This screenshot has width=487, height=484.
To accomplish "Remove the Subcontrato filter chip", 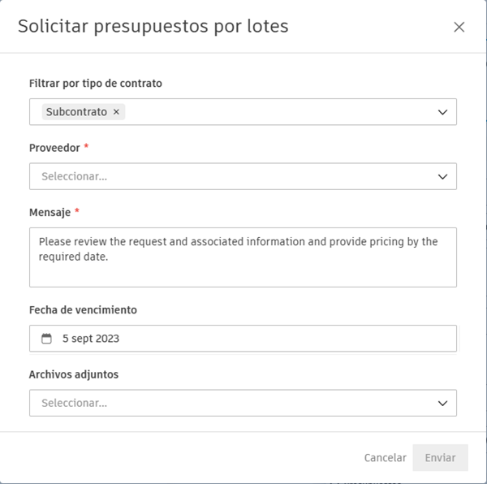I will point(116,112).
